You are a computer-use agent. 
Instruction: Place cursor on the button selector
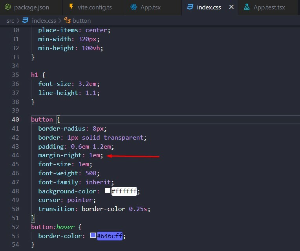click(x=42, y=120)
